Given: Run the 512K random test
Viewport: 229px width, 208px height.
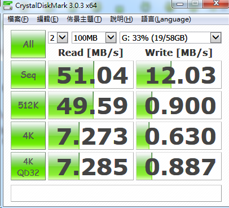Looking at the screenshot, I should 28,105.
